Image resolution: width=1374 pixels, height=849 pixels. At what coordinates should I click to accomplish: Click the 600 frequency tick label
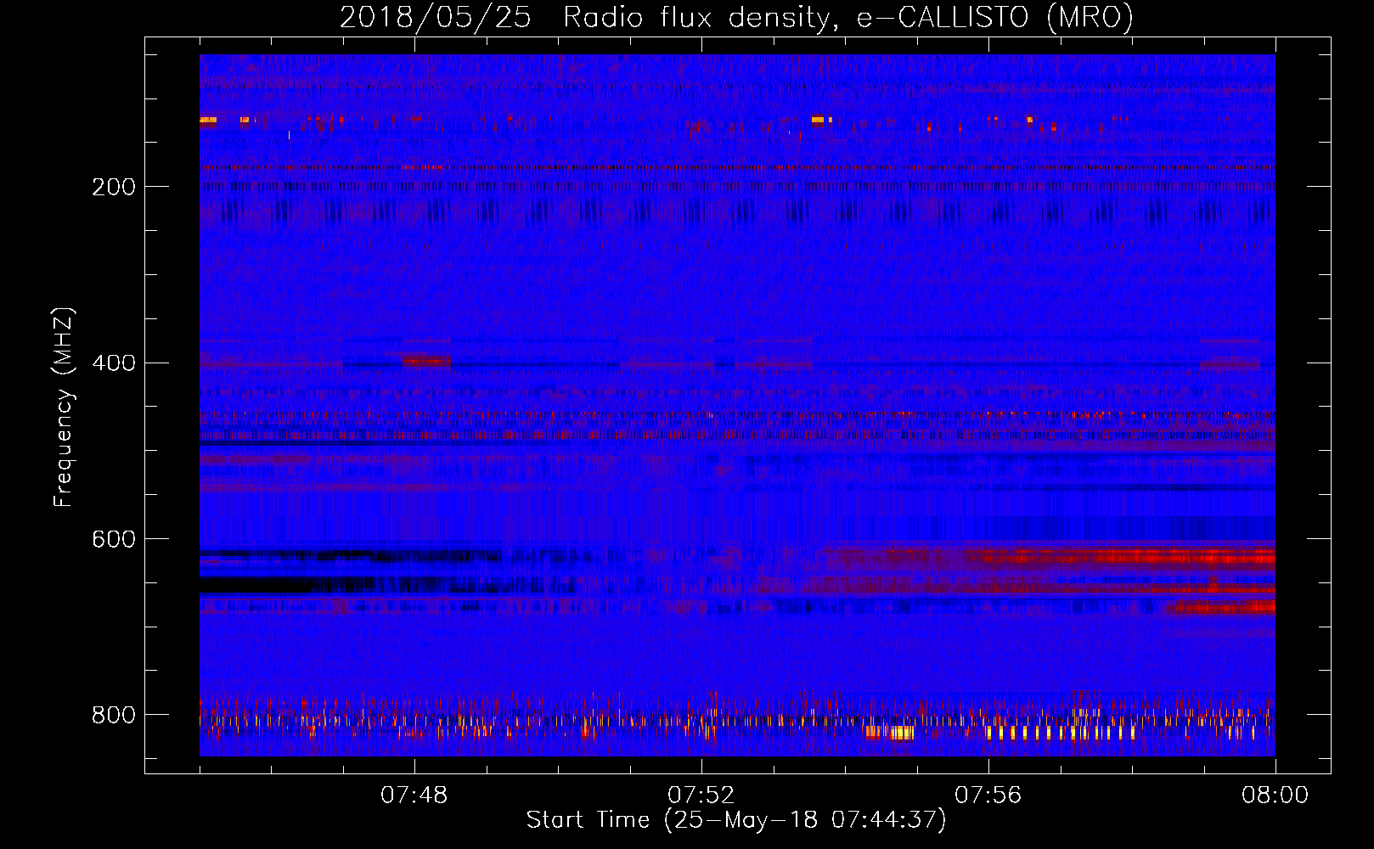pyautogui.click(x=114, y=540)
